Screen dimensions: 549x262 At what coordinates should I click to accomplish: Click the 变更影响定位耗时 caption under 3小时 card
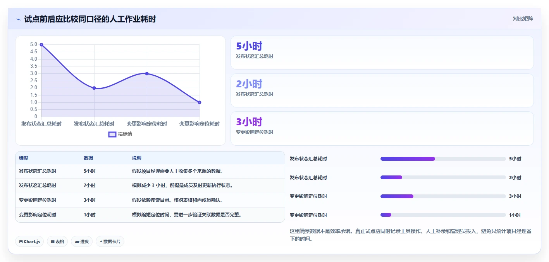point(255,132)
